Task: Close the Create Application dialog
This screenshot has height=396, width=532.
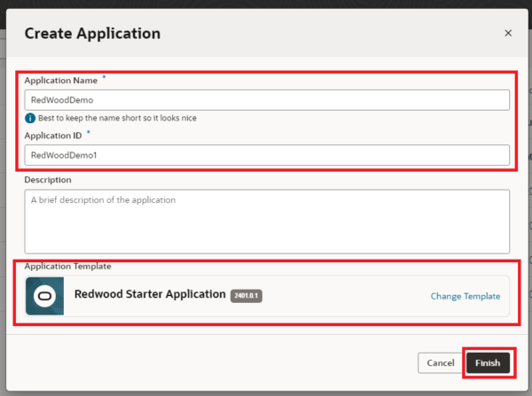Action: point(508,33)
